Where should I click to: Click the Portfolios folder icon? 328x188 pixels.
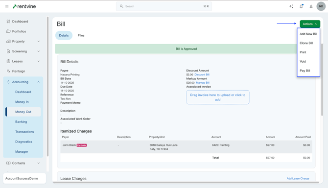pos(8,31)
